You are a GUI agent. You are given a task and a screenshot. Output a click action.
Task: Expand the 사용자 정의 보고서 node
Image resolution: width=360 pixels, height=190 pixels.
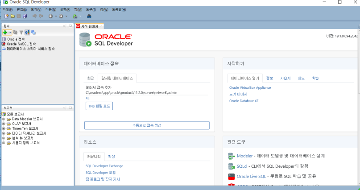[x=4, y=143]
